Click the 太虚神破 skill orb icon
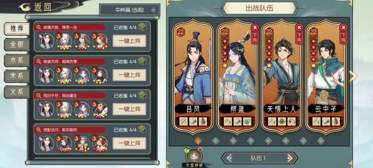Image resolution: width=373 pixels, height=168 pixels. (x=194, y=156)
